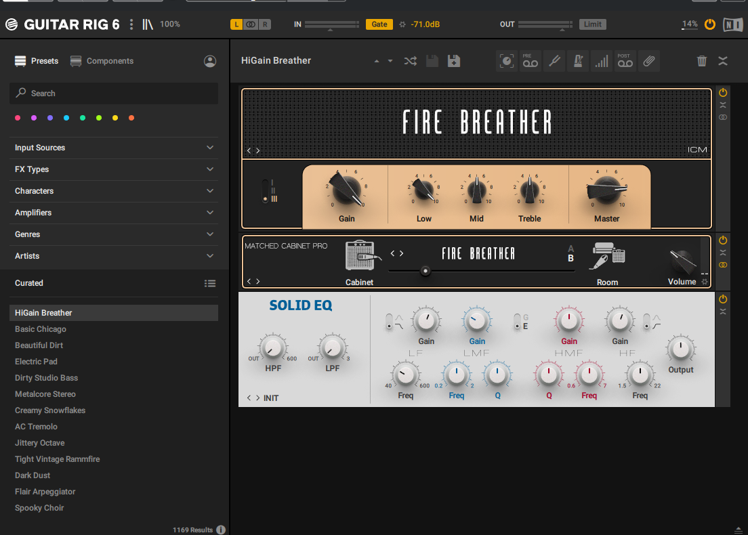
Task: Open the Room microphone icon
Action: [608, 255]
